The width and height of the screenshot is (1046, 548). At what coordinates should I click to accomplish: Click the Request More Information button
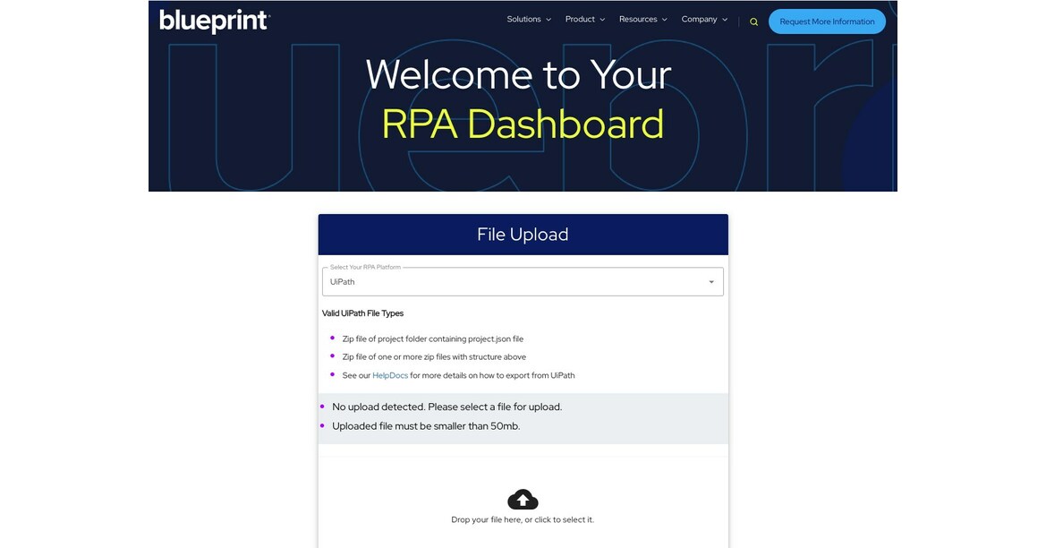click(826, 21)
